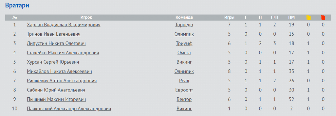The height and width of the screenshot is (116, 336).
Task: Open player Саблин Юрий Анатольевич
Action: [56, 90]
